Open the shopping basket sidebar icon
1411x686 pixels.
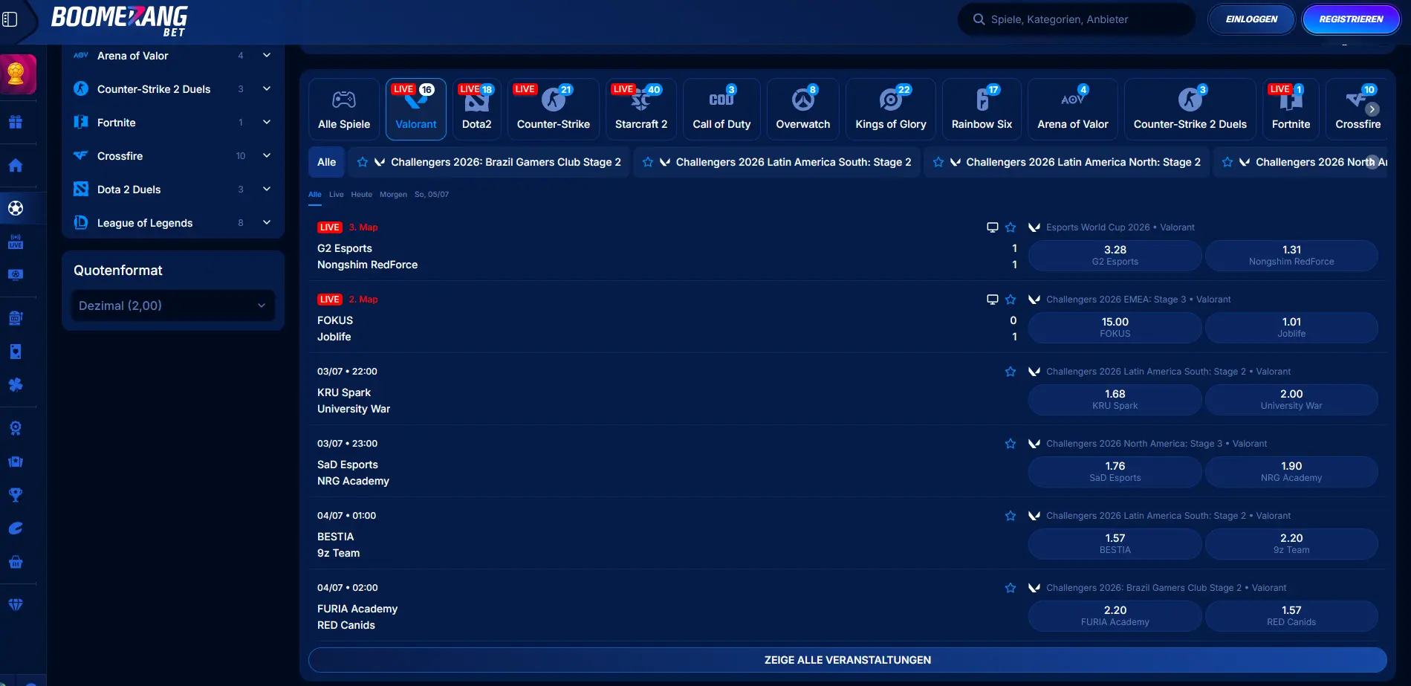16,562
